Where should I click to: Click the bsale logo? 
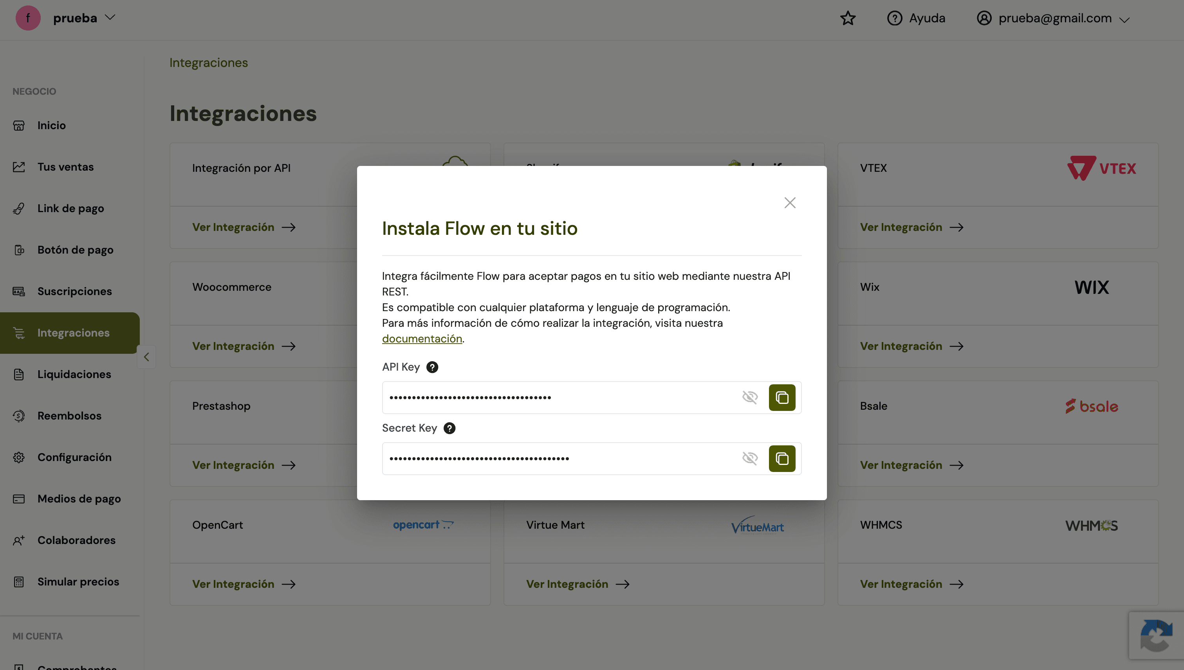point(1092,406)
